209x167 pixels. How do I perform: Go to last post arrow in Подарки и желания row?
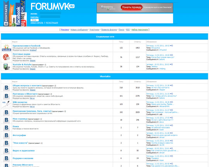coord(171,156)
